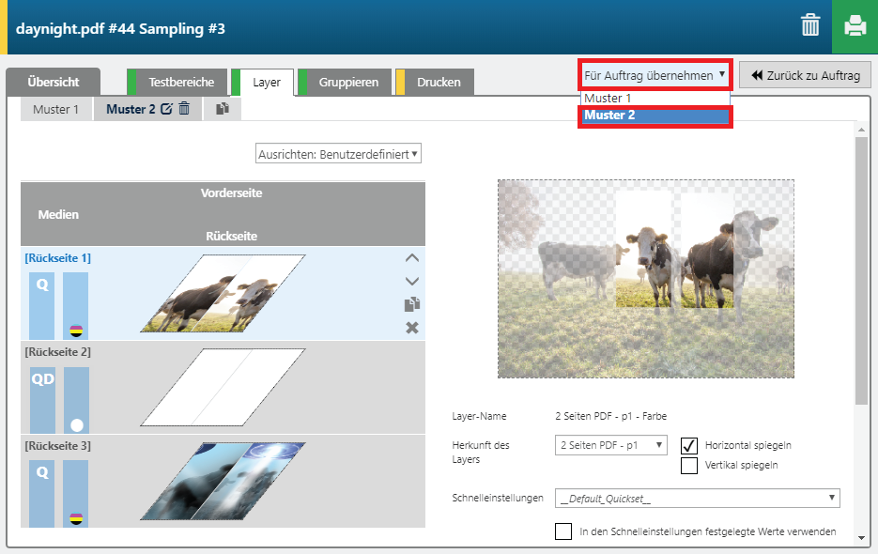Uncheck Horizontal spiegeln checkbox
The image size is (878, 554).
[689, 445]
